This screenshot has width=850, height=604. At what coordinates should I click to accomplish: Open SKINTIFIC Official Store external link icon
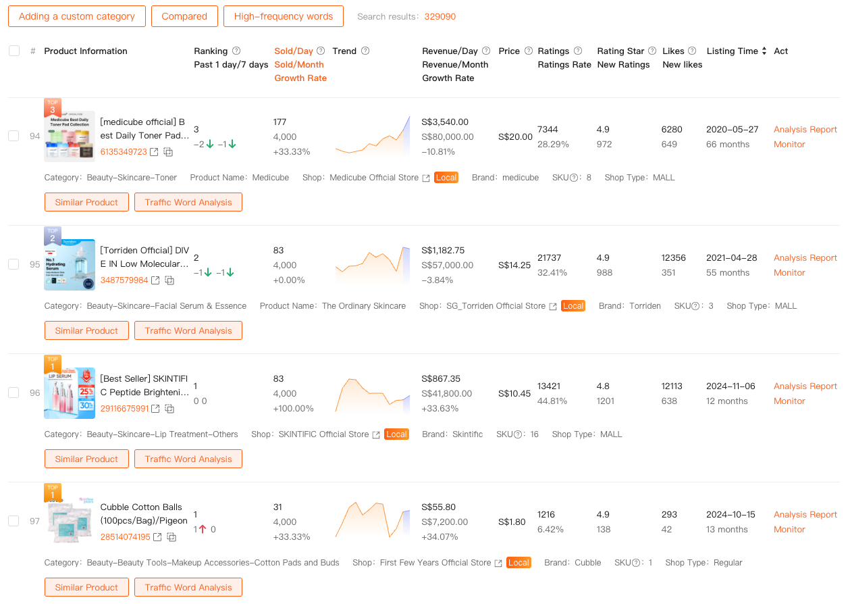point(376,434)
